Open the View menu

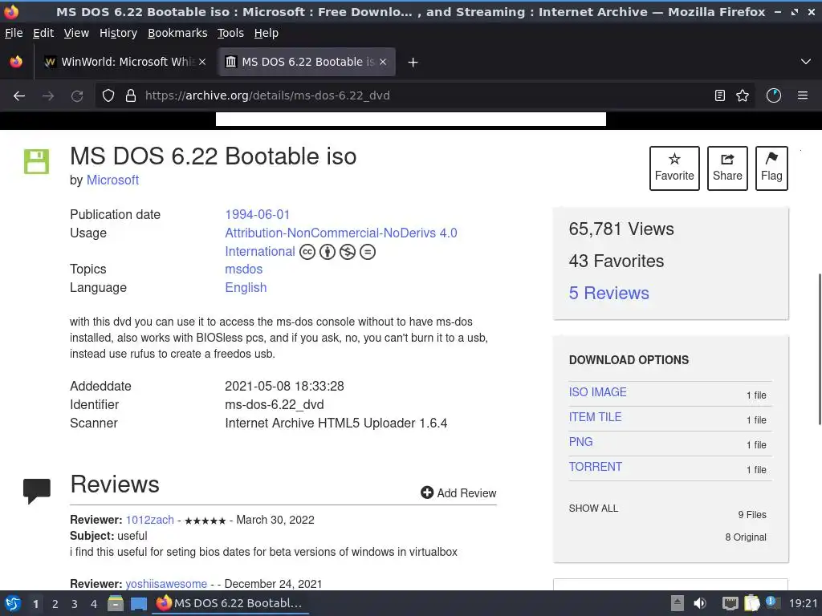point(76,33)
